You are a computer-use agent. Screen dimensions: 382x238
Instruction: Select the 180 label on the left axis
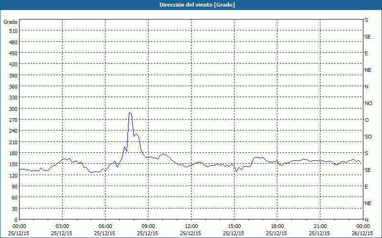13,153
